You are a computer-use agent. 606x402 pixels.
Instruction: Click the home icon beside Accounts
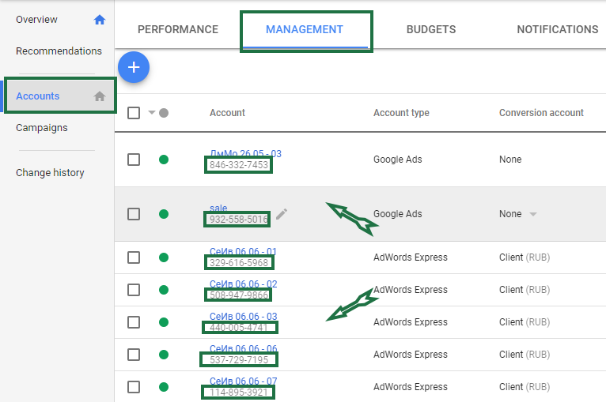click(x=100, y=96)
